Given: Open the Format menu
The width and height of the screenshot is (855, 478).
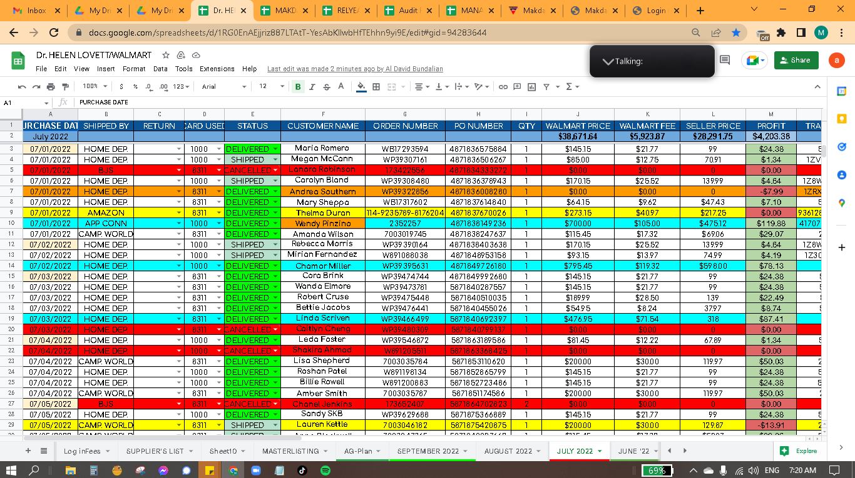Looking at the screenshot, I should pyautogui.click(x=134, y=69).
